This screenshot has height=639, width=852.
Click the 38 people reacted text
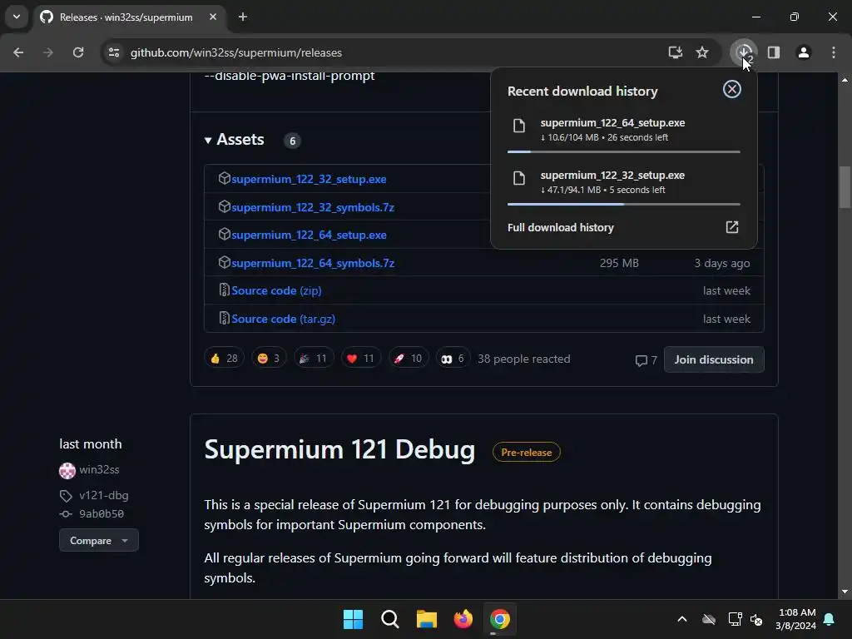pyautogui.click(x=524, y=359)
